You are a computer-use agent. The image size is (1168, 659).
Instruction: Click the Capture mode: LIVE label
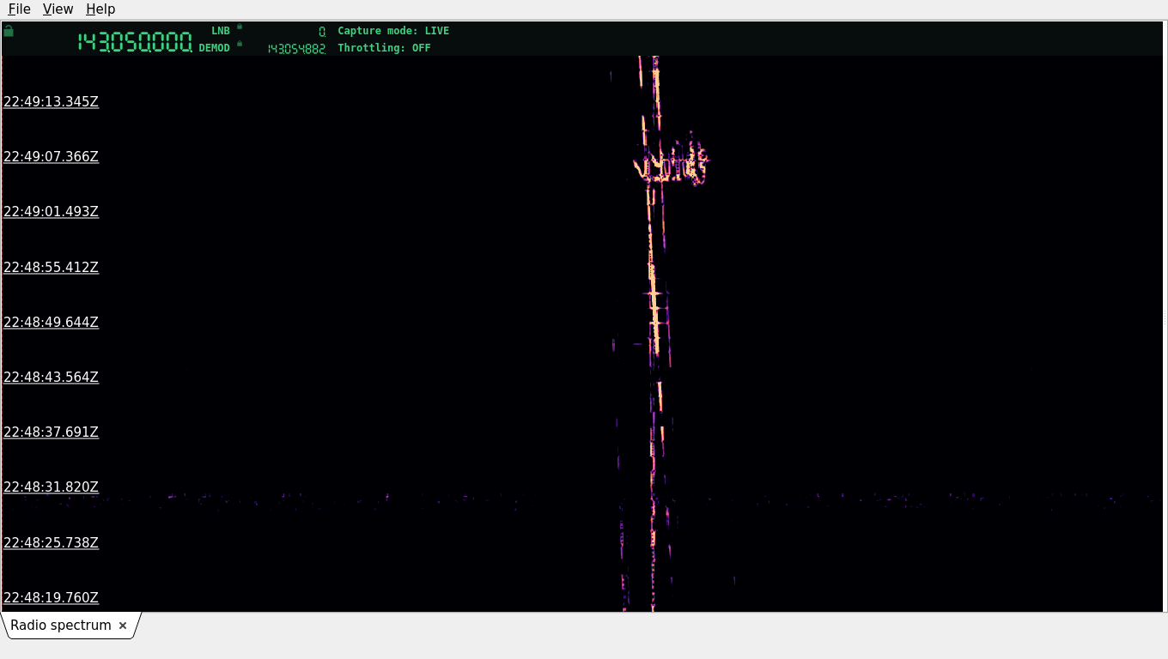coord(393,31)
